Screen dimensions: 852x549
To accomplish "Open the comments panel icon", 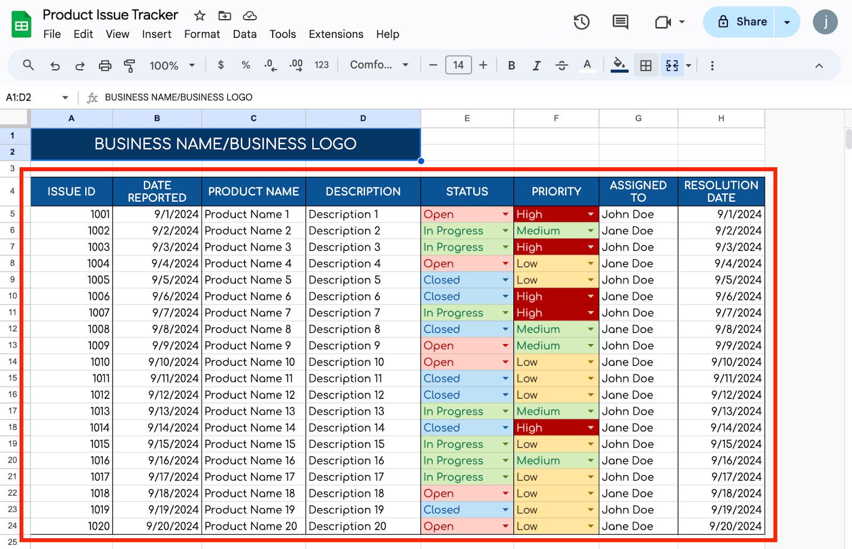I will pyautogui.click(x=620, y=22).
